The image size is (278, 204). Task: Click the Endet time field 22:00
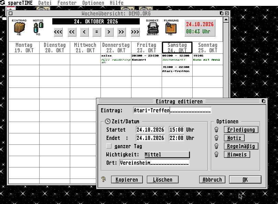(x=177, y=138)
